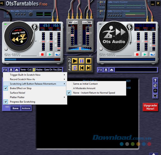Toggle Brake Effect on Stop option

click(x=21, y=88)
